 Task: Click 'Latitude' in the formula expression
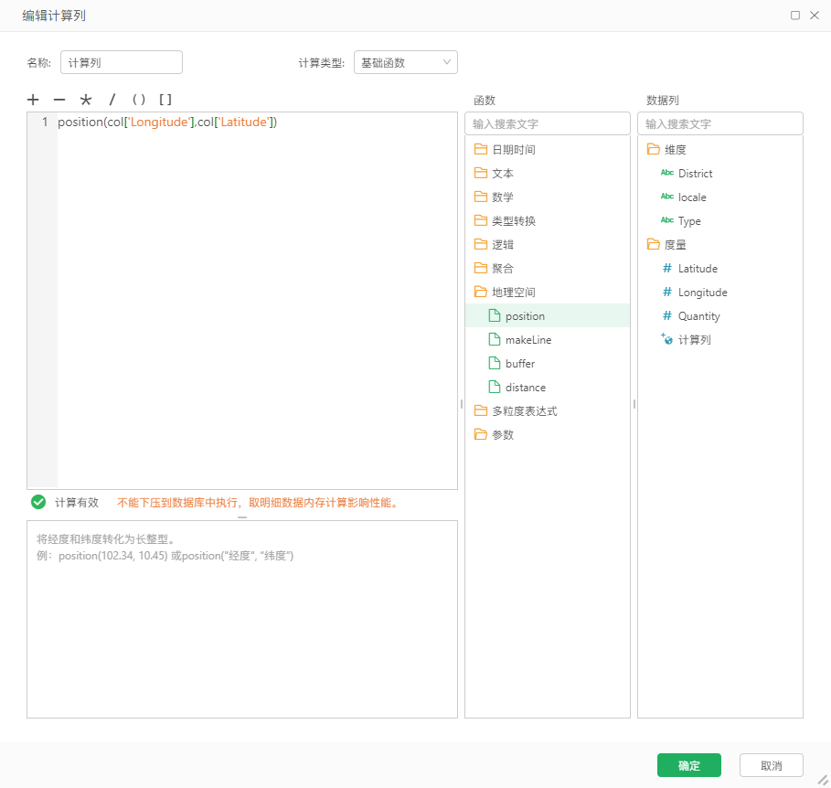244,122
